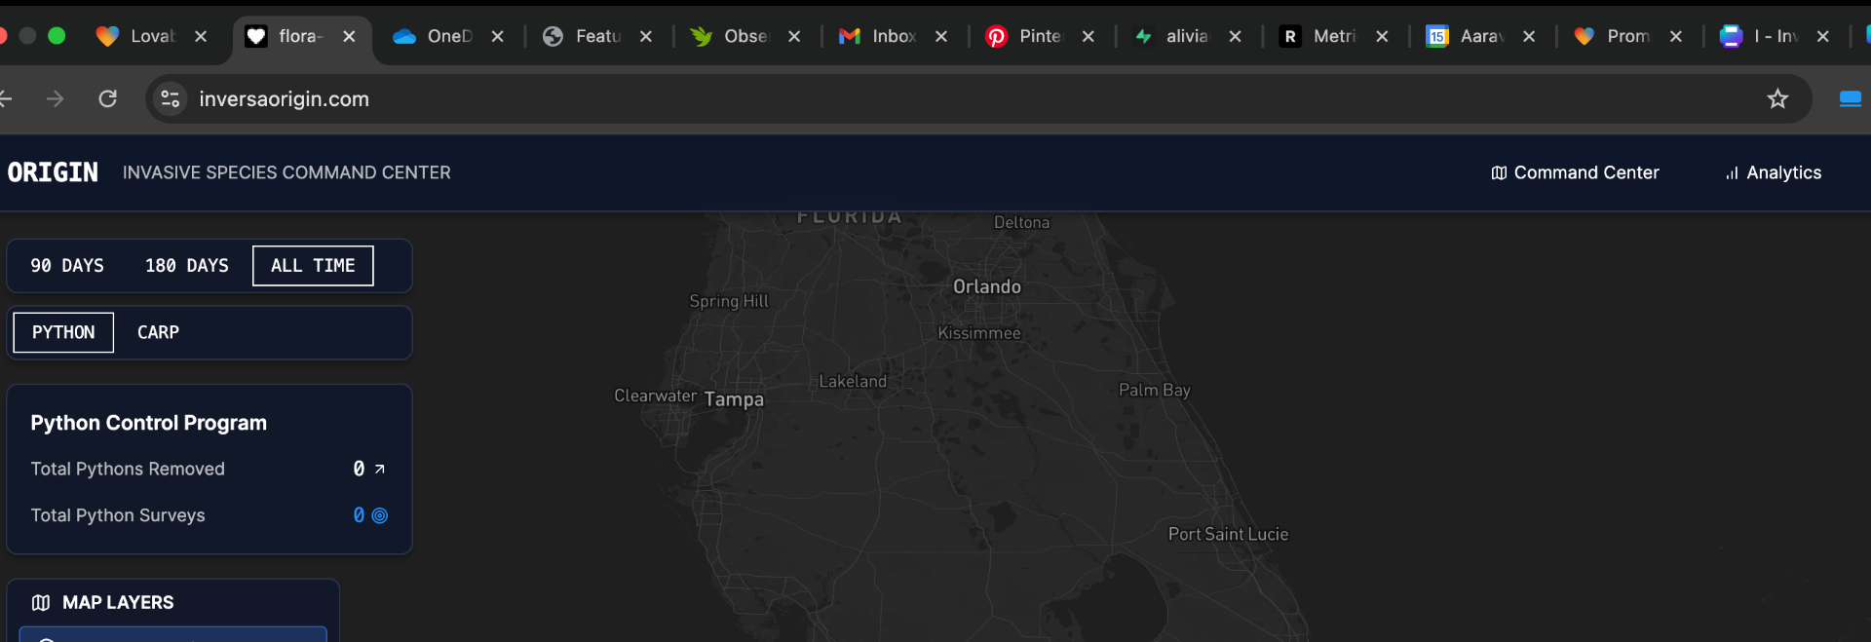Open the Analytics page
The image size is (1871, 642).
1773,172
